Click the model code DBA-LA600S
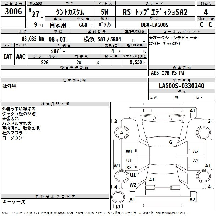This screenshot has height=216, width=216. 155,25
